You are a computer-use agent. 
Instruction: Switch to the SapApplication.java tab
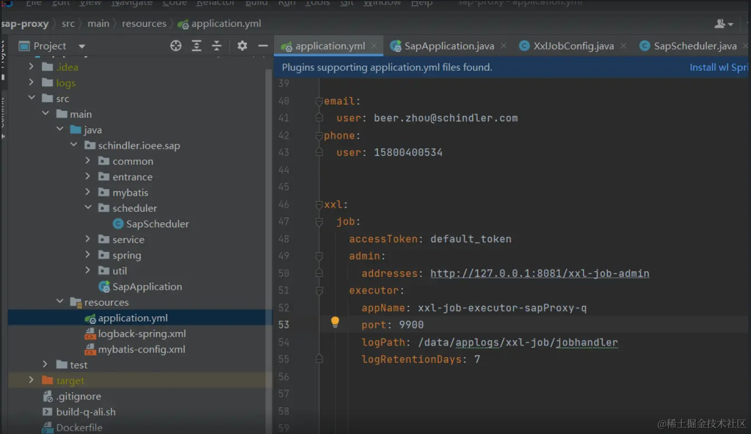(449, 46)
